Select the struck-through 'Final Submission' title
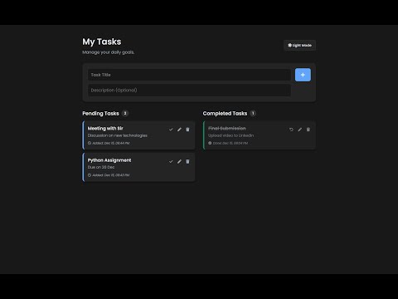Viewport: 398px width, 299px height. tap(227, 129)
